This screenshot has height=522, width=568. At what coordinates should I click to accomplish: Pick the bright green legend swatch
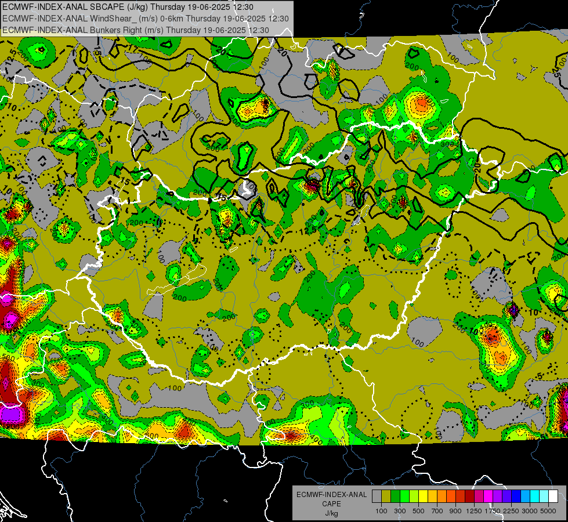coord(404,496)
